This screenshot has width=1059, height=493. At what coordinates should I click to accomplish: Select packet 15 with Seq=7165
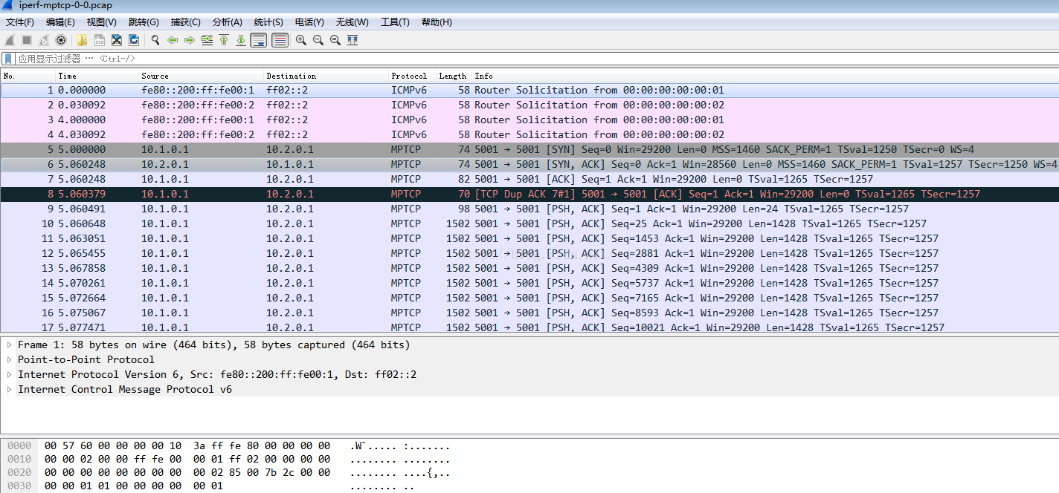click(529, 298)
